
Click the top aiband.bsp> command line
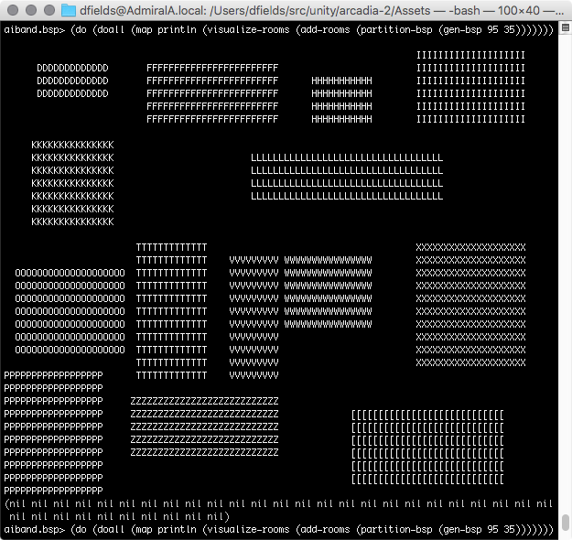click(x=279, y=29)
